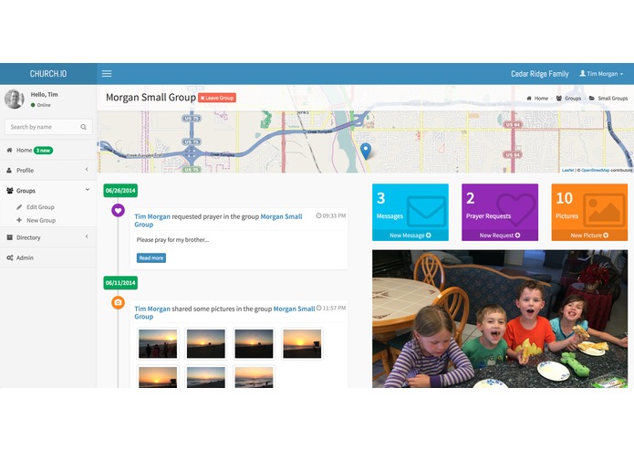This screenshot has width=634, height=451.
Task: Click the heart icon in Prayer Requests tile
Action: (515, 209)
